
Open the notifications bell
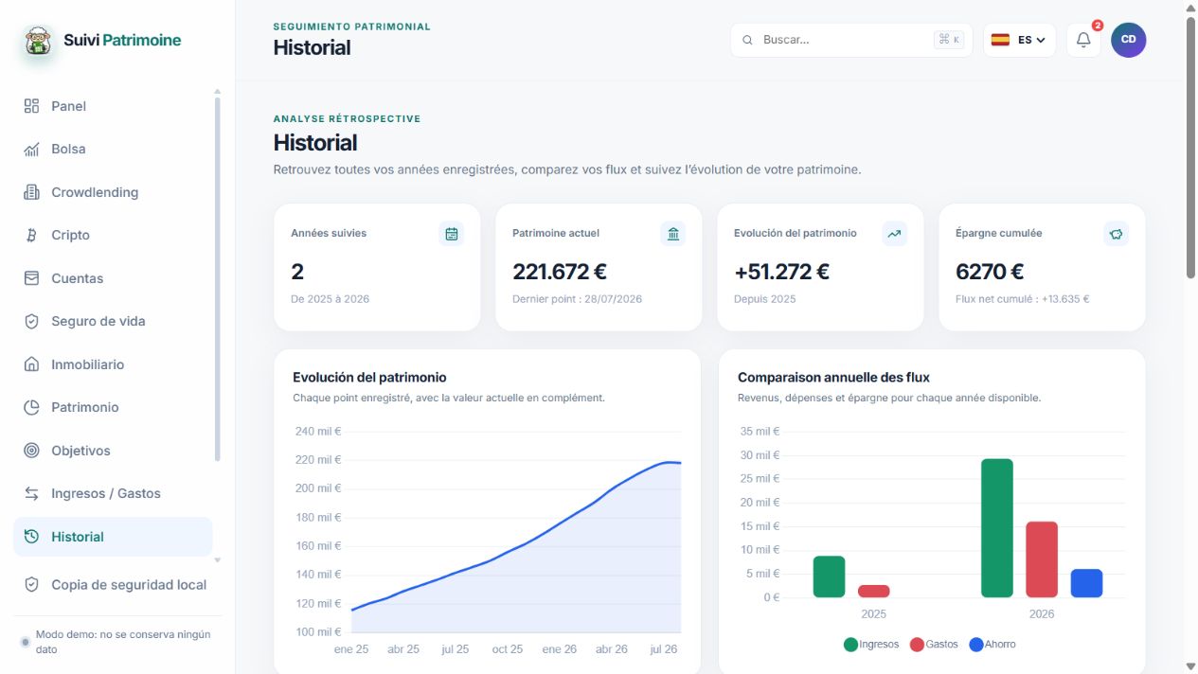[1083, 40]
